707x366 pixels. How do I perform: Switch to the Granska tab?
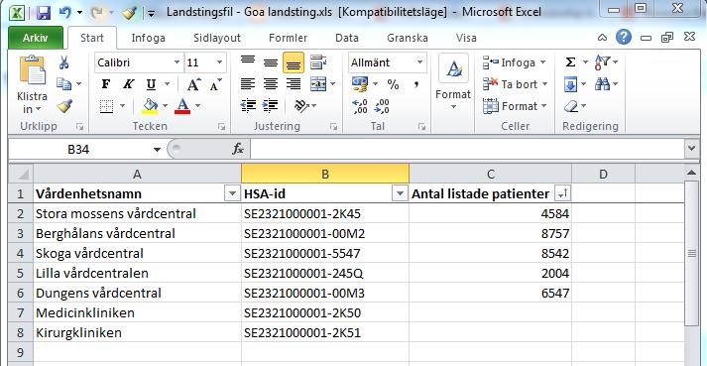(408, 38)
